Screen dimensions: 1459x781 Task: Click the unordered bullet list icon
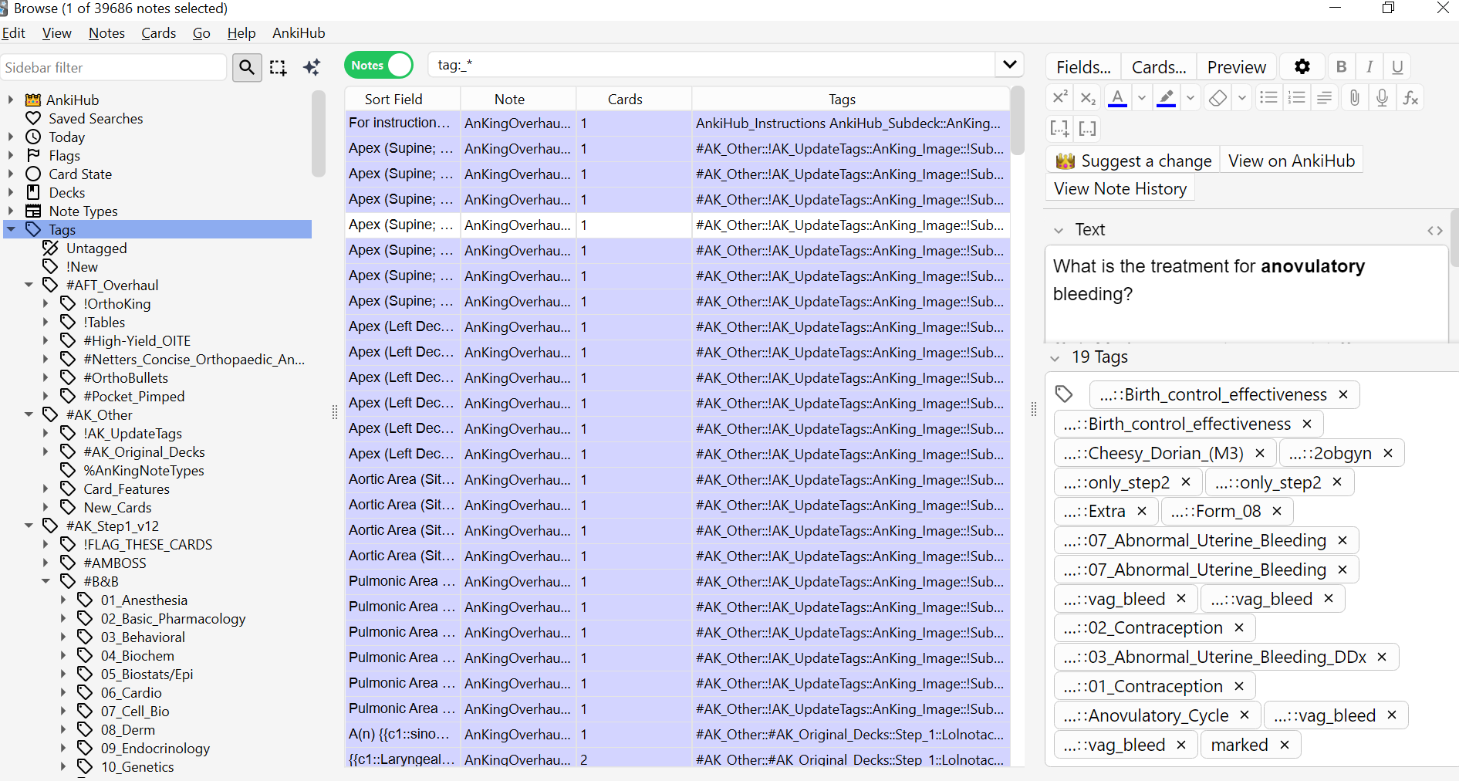pos(1268,98)
